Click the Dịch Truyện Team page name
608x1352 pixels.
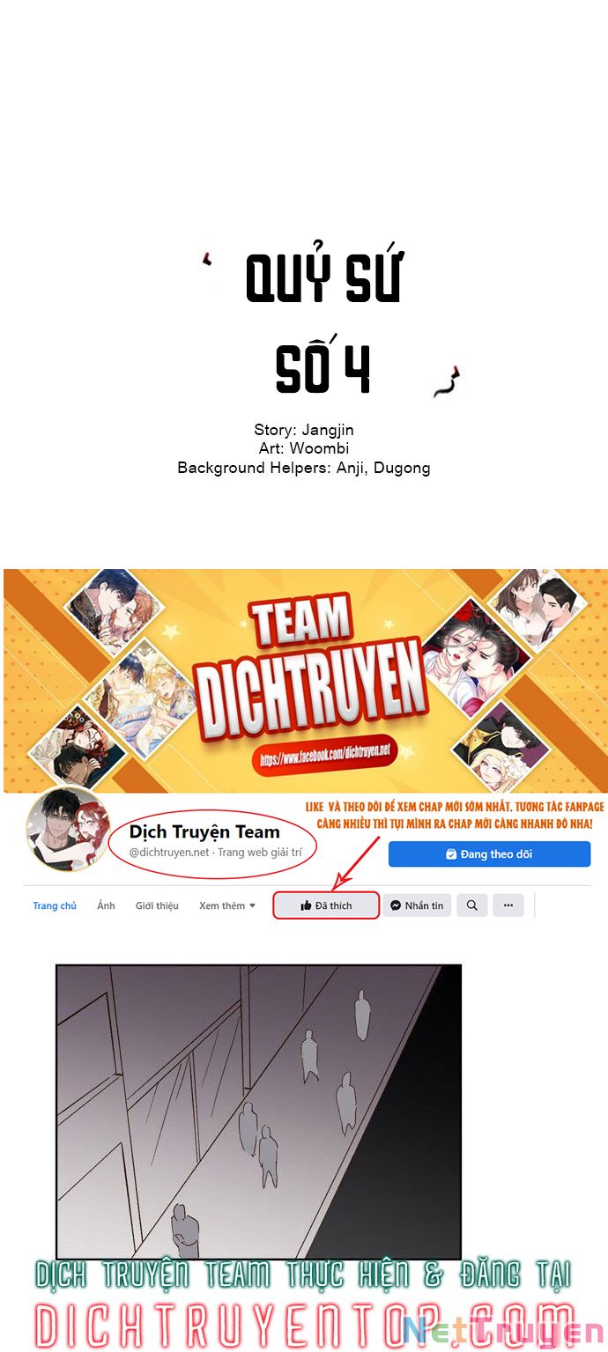tap(204, 831)
